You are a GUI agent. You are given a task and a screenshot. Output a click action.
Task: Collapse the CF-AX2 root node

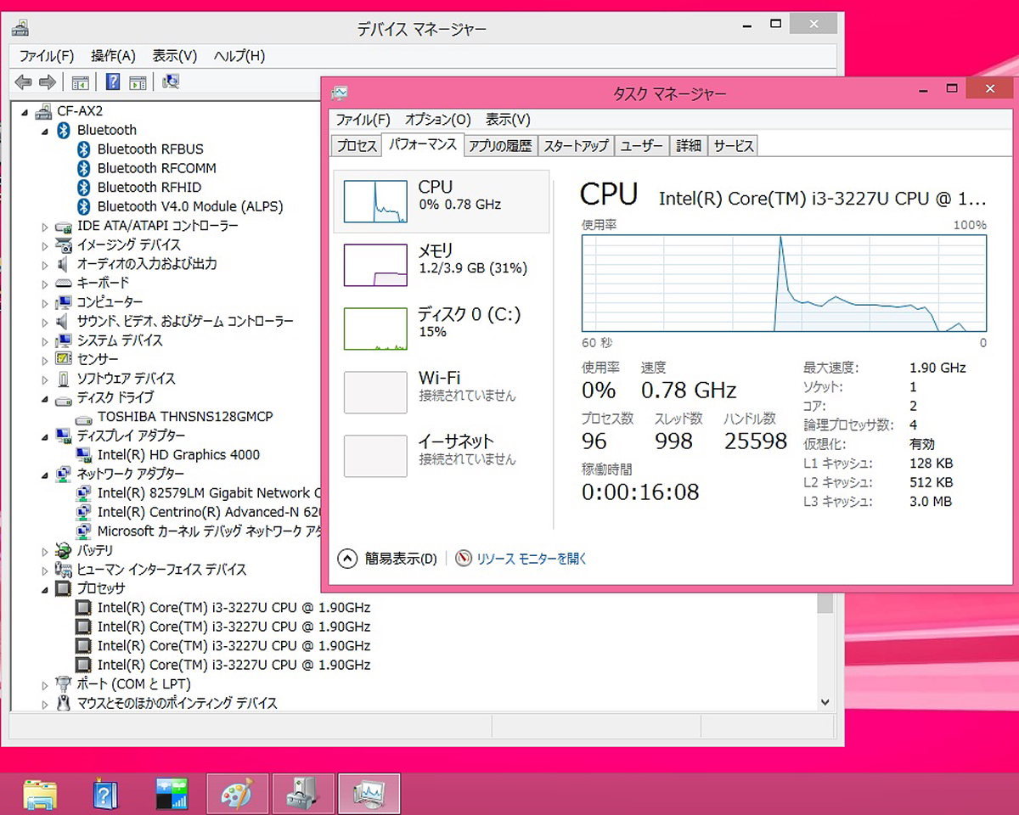pos(25,111)
